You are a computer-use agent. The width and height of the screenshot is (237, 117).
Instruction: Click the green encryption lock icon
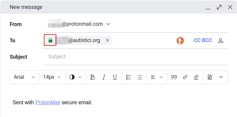click(50, 40)
